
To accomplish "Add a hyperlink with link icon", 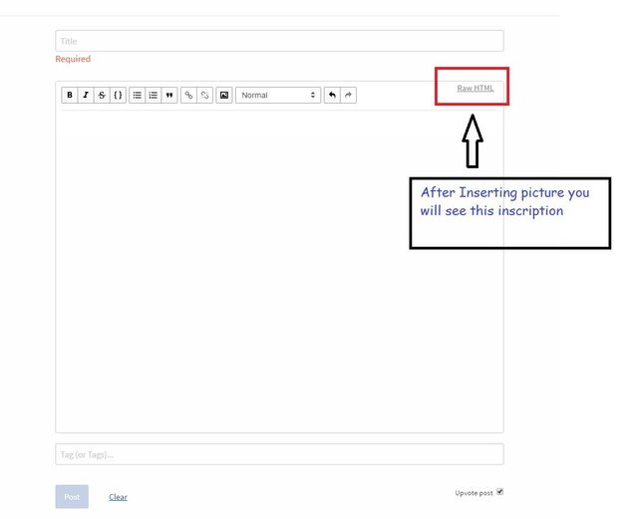I will (188, 96).
